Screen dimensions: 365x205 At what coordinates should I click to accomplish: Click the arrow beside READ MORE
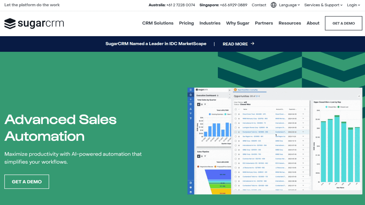[252, 44]
